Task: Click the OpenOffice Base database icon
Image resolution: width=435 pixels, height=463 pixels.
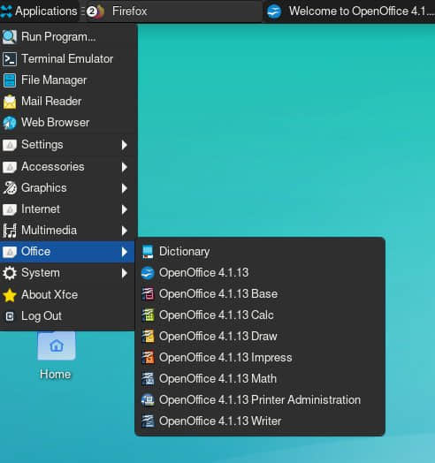Action: (x=148, y=294)
